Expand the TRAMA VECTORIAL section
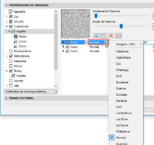 pos(6,98)
